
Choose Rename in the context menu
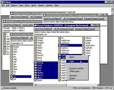click(x=77, y=75)
